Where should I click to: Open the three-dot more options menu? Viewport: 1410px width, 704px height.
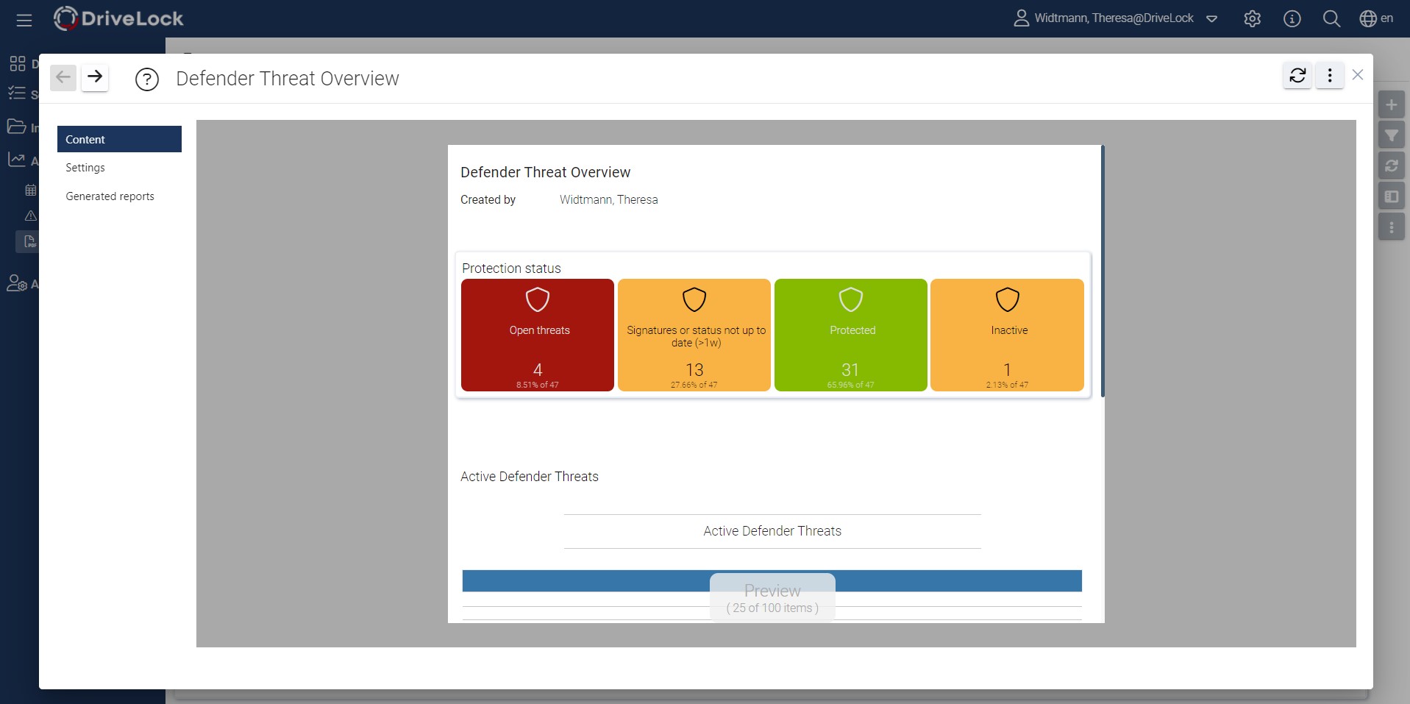1330,75
